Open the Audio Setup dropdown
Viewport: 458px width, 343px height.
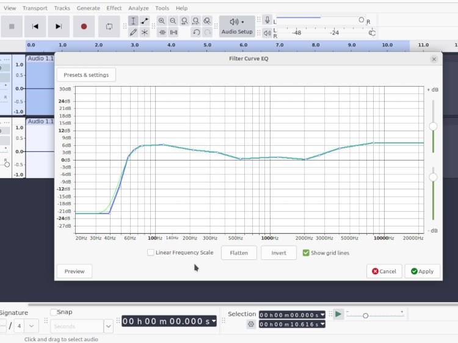coord(237,26)
